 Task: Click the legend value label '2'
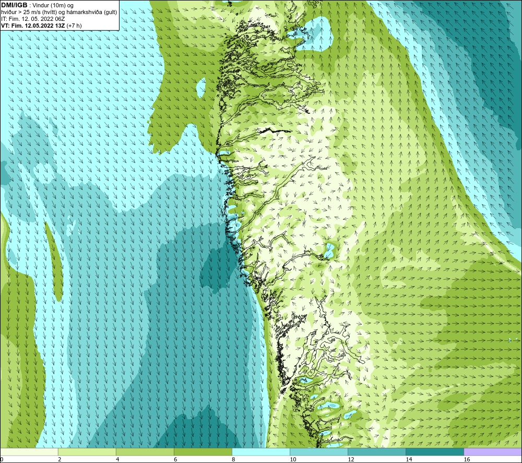60,459
